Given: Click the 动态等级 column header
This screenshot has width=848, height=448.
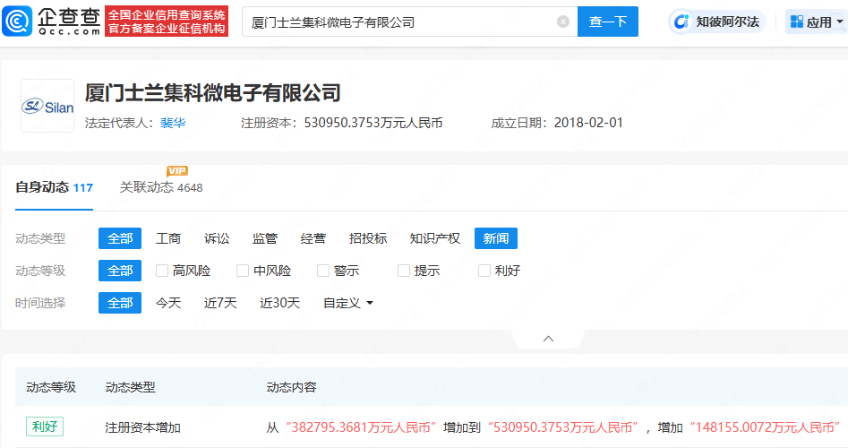Looking at the screenshot, I should pos(51,387).
